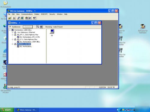Image resolution: width=150 pixels, height=112 pixels.
Task: Open the Edit menu
Action: [13, 14]
